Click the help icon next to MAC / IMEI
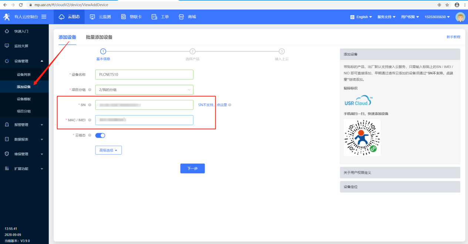 90,120
